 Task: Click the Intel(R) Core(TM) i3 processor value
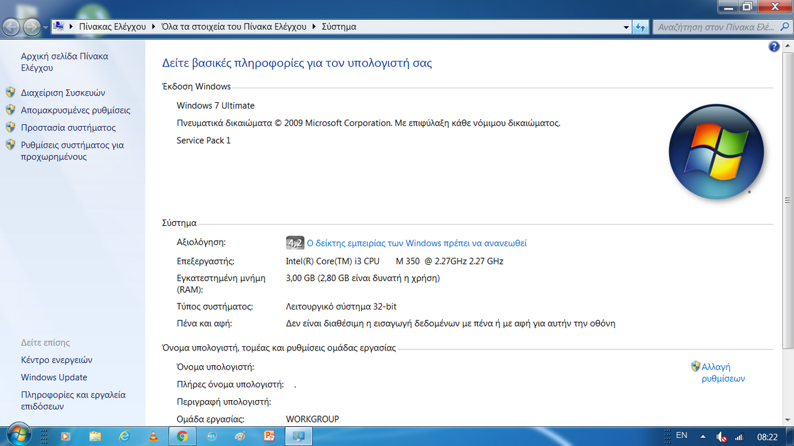[x=395, y=261]
